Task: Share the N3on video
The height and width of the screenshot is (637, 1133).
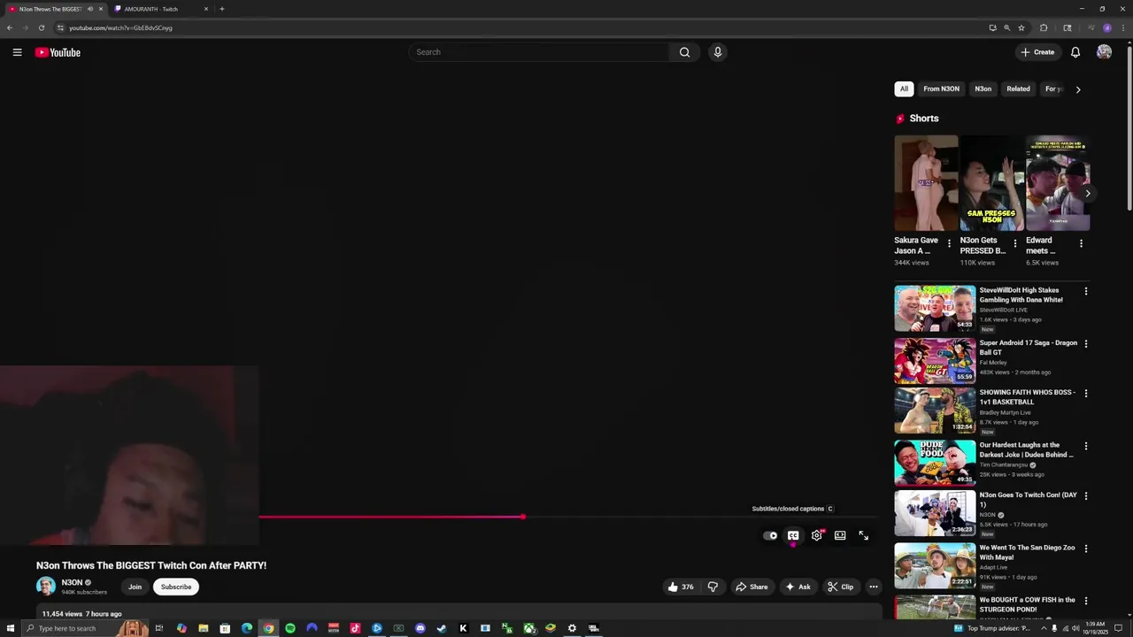Action: pyautogui.click(x=751, y=587)
